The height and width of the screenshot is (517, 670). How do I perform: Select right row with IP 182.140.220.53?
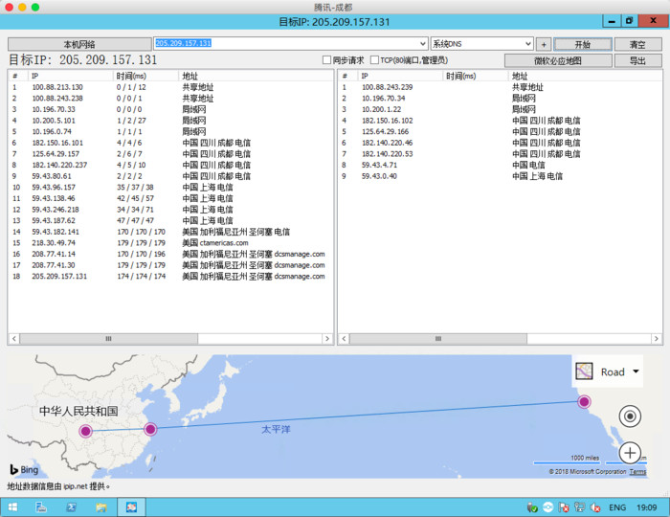coord(500,154)
